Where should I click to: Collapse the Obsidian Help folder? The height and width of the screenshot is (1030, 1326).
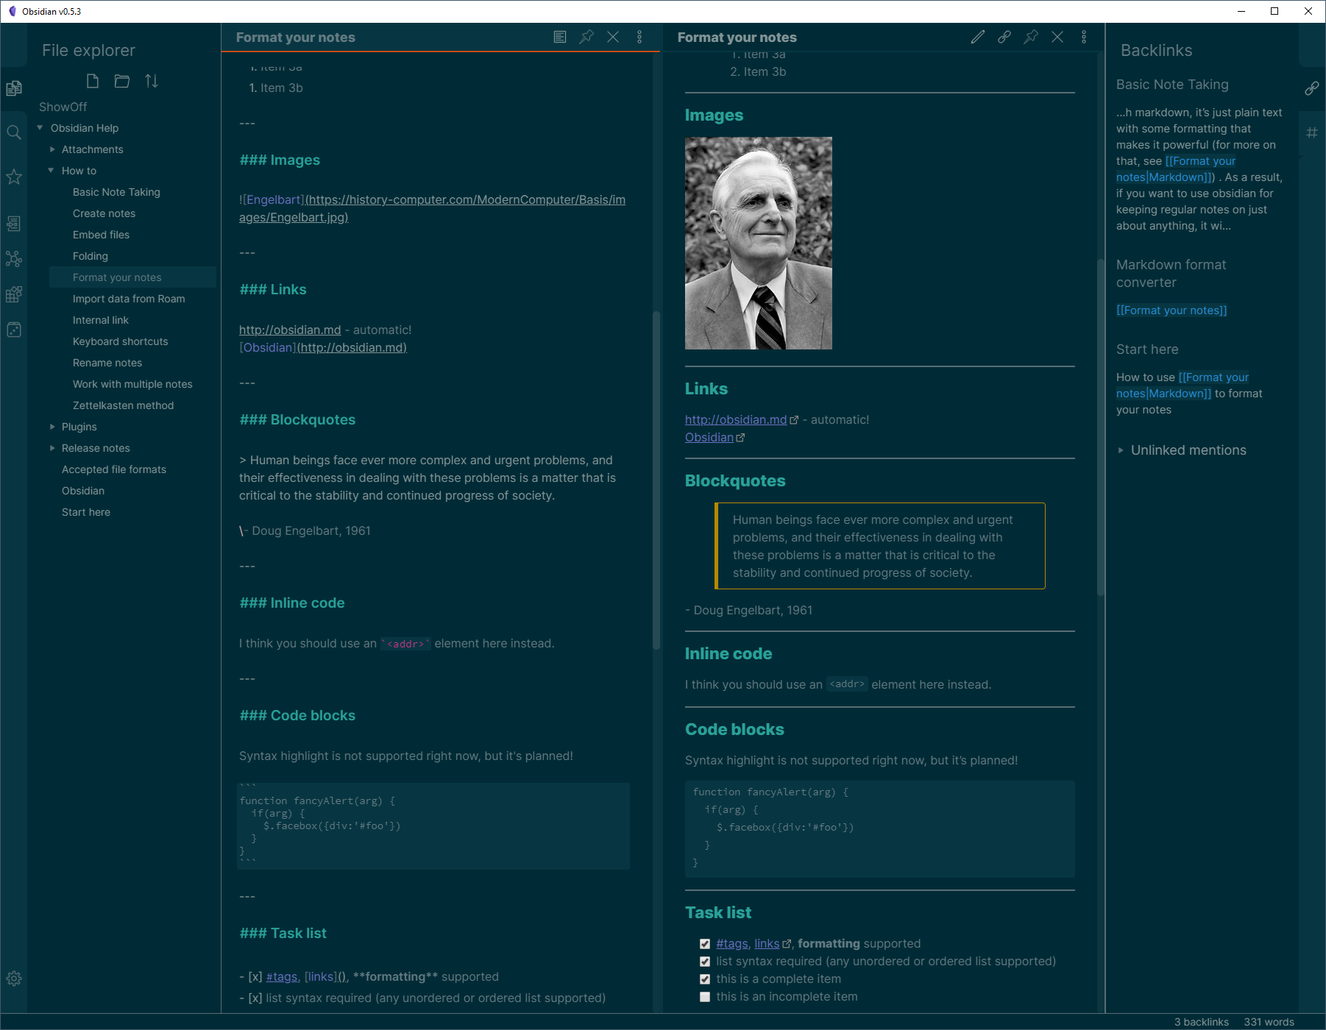(40, 128)
